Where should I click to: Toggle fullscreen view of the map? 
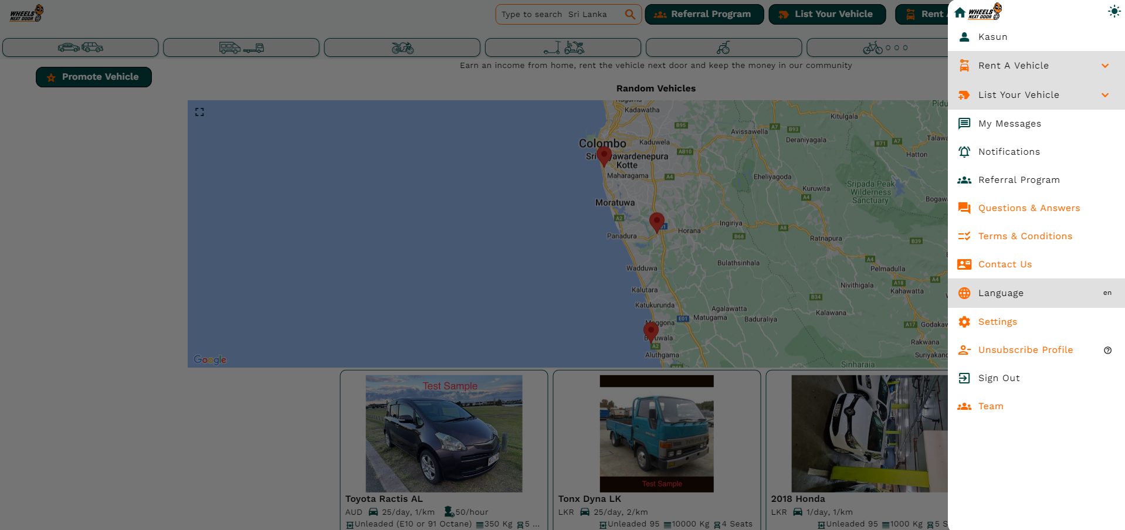(x=199, y=112)
